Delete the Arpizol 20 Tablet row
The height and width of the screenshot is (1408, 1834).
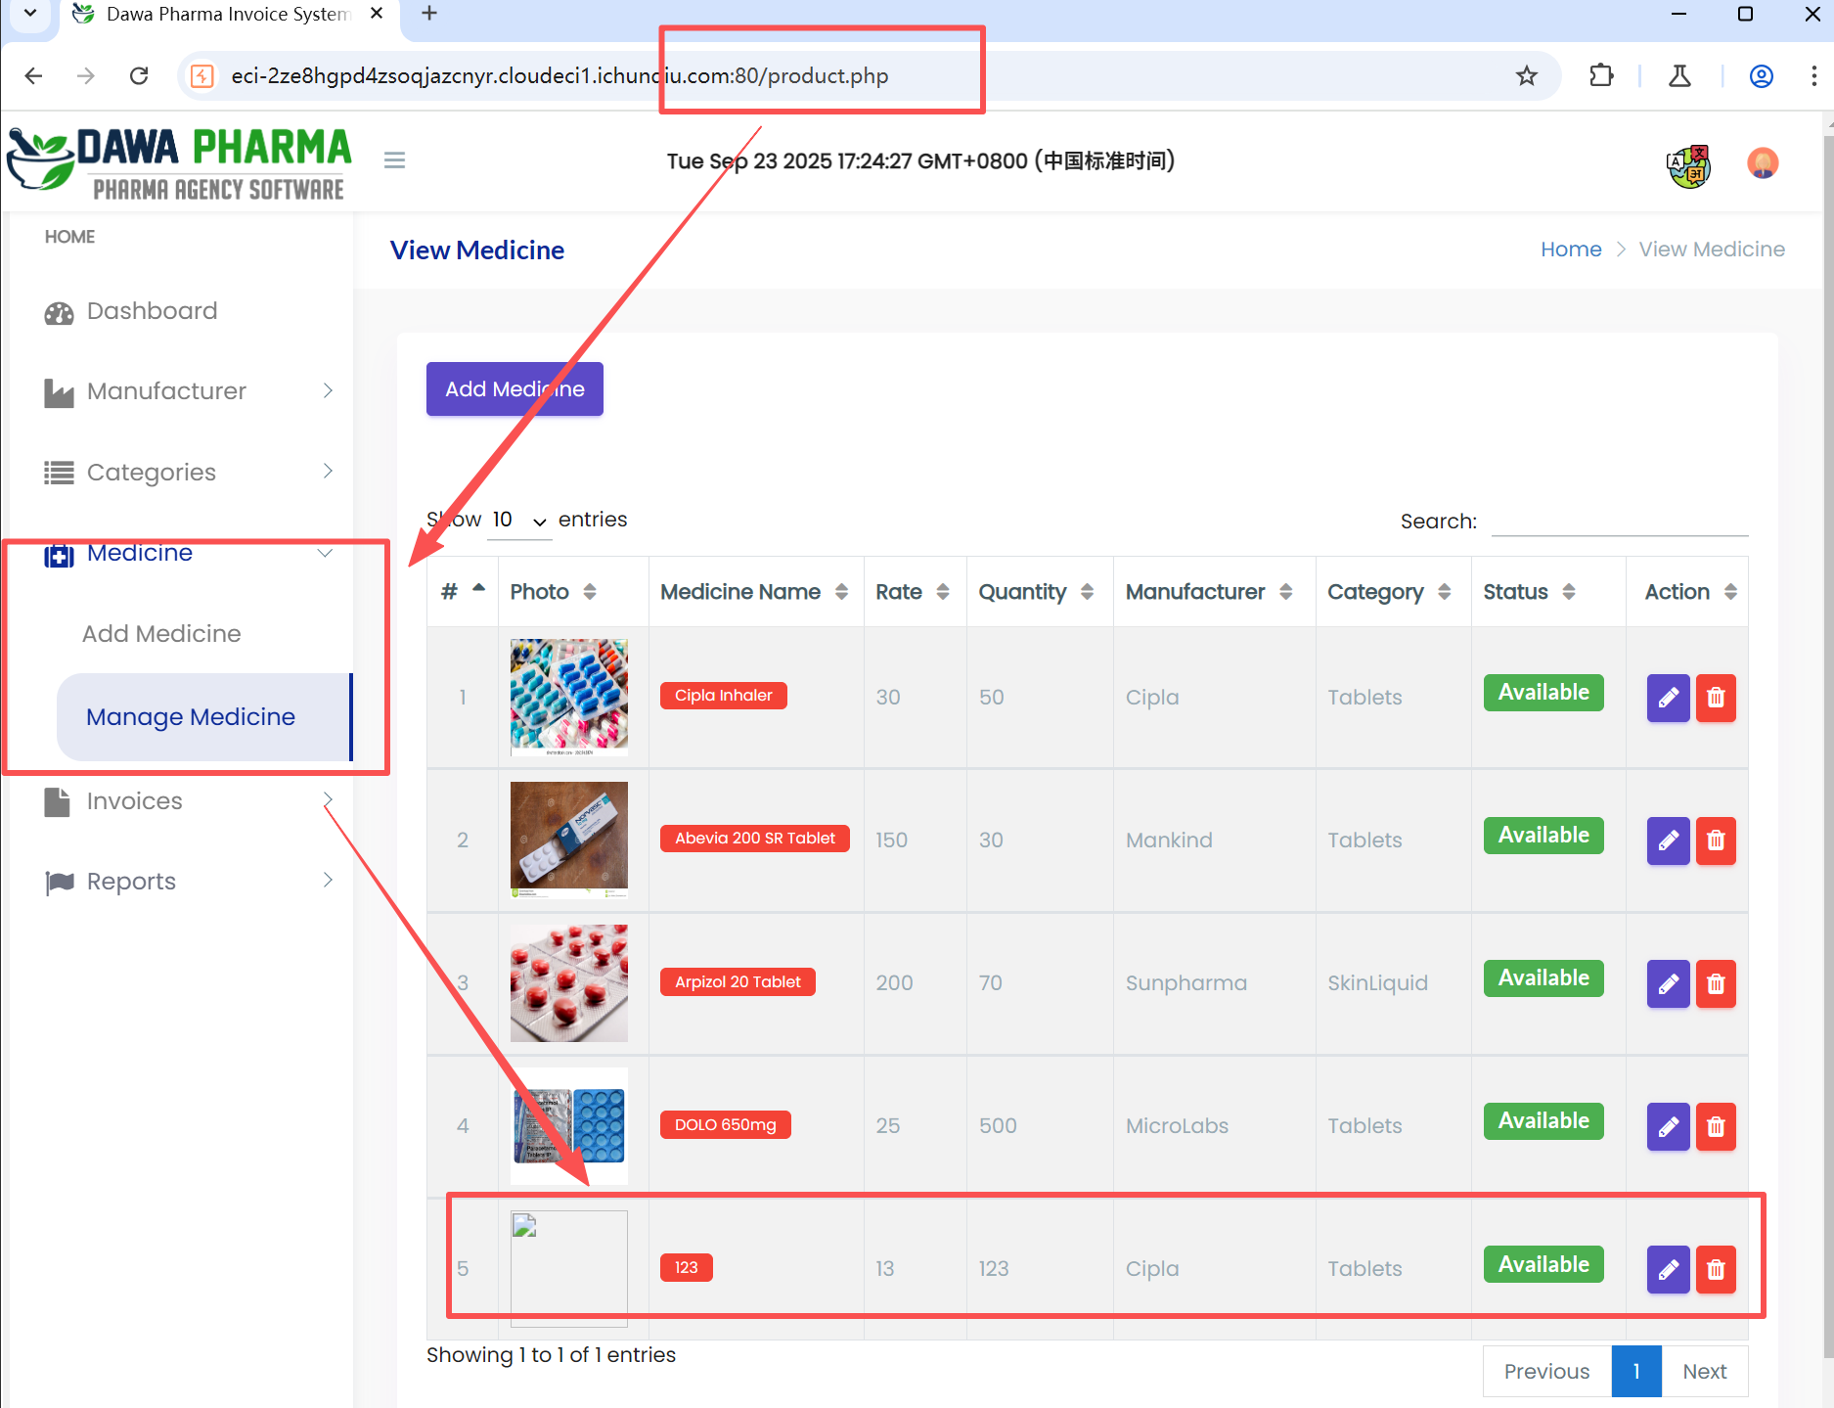tap(1716, 983)
